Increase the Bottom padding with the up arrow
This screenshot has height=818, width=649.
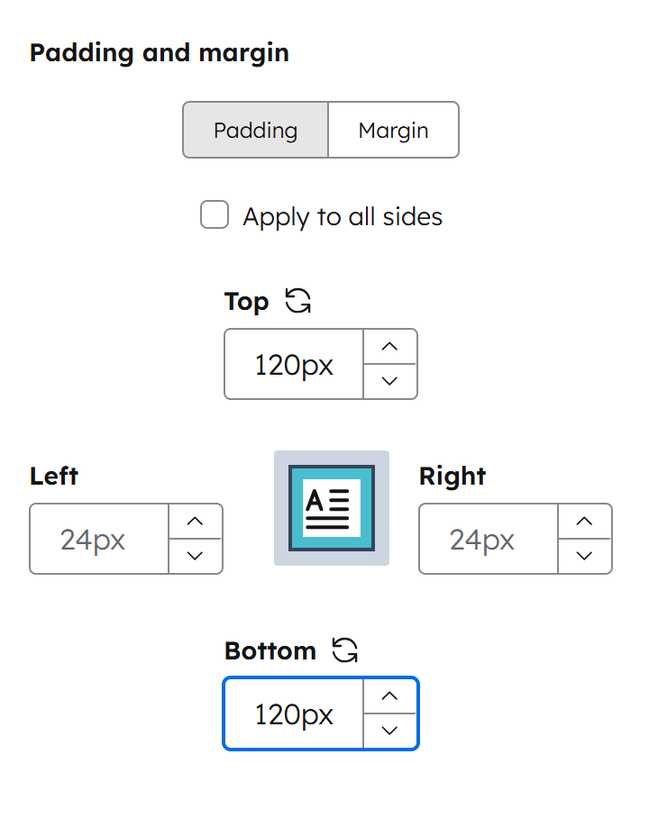[x=389, y=696]
